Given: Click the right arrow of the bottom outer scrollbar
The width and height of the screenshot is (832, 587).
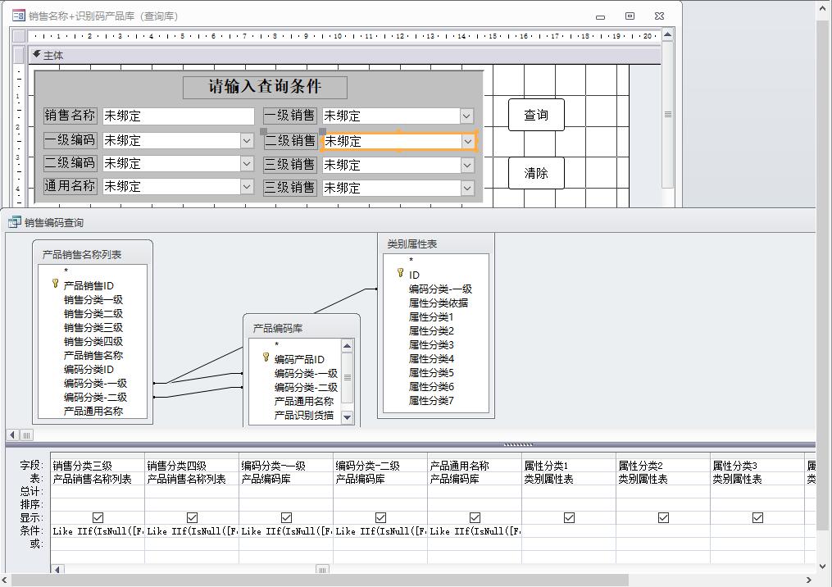Looking at the screenshot, I should (809, 580).
